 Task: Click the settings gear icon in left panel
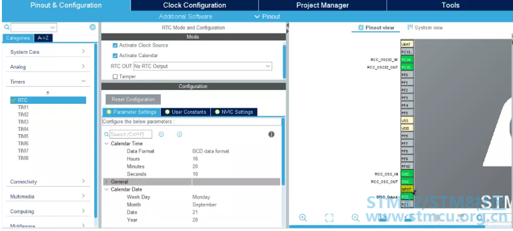click(92, 27)
